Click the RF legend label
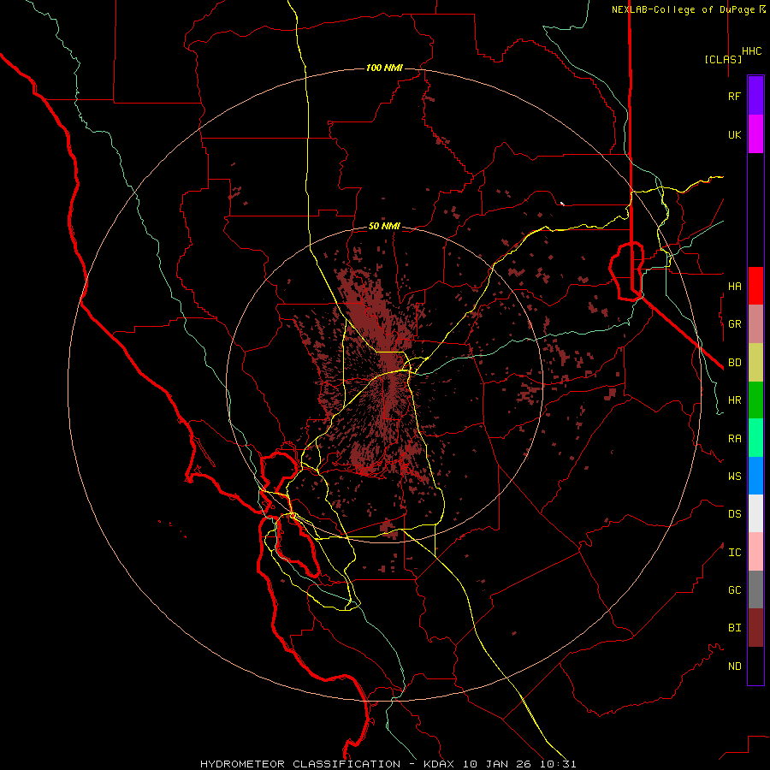Viewport: 770px width, 770px height. [734, 97]
